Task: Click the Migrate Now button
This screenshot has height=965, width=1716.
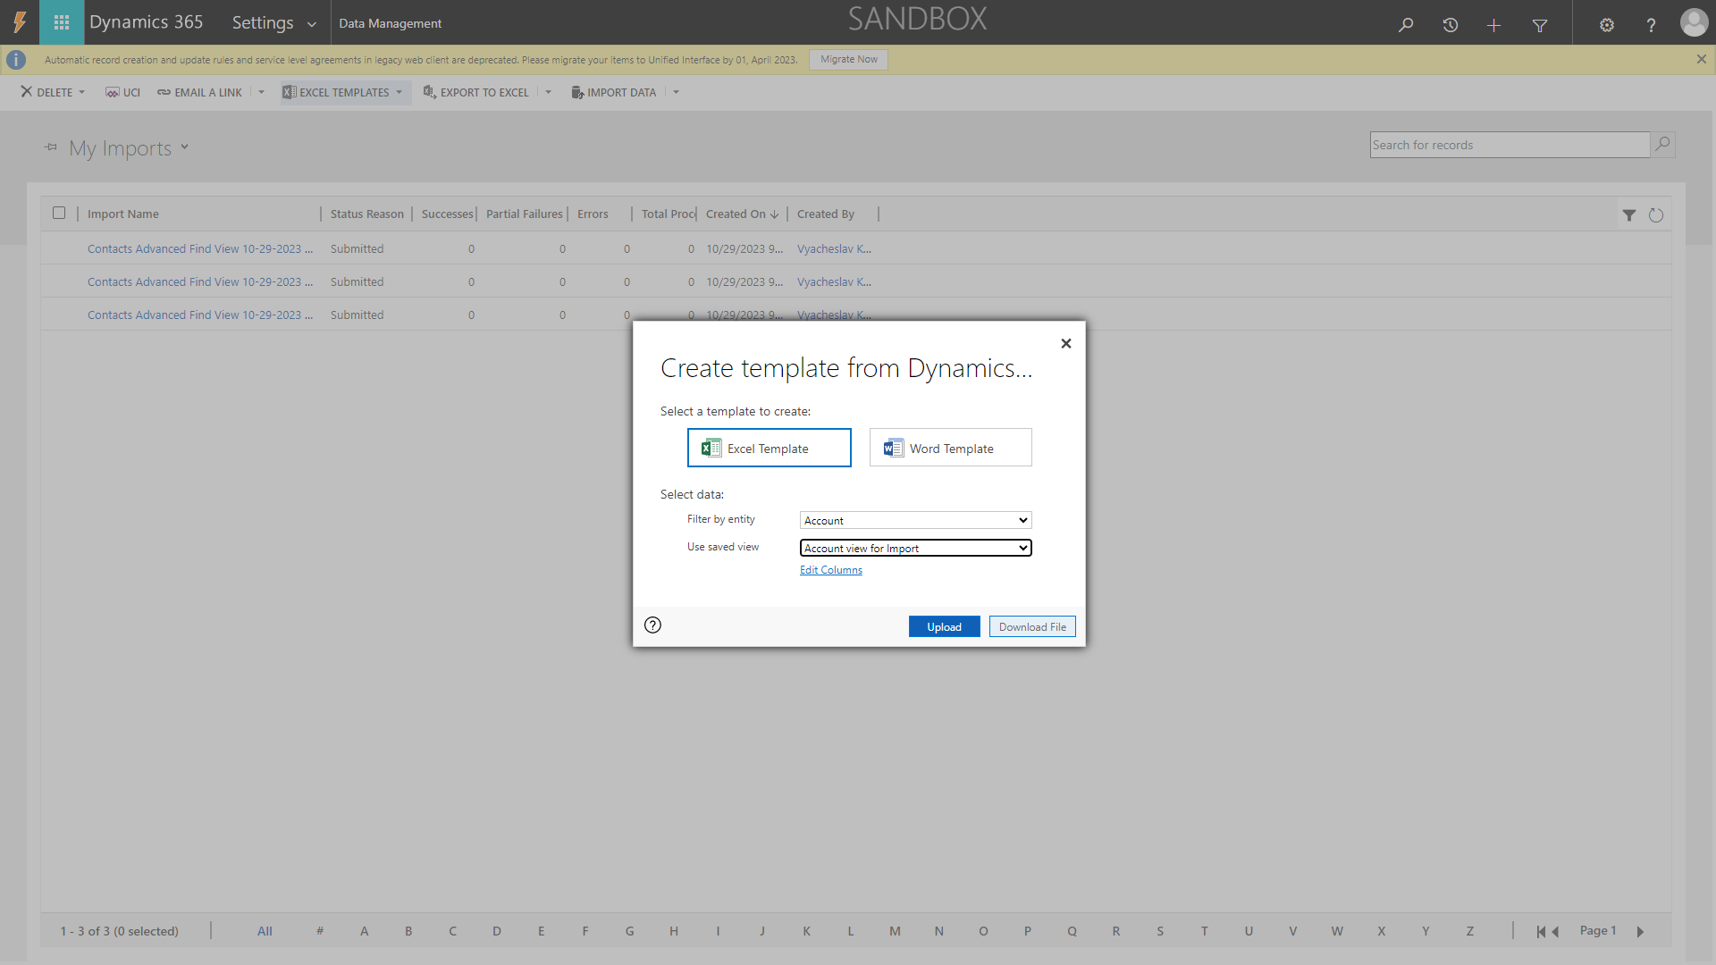Action: tap(849, 59)
